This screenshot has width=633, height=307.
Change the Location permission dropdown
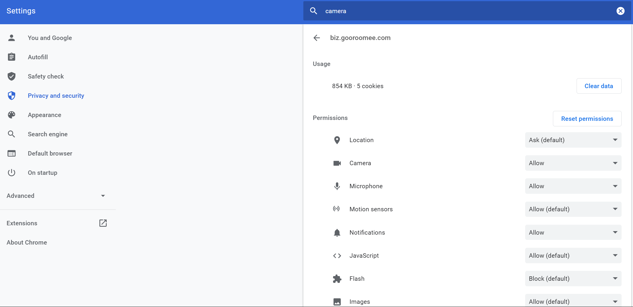573,140
